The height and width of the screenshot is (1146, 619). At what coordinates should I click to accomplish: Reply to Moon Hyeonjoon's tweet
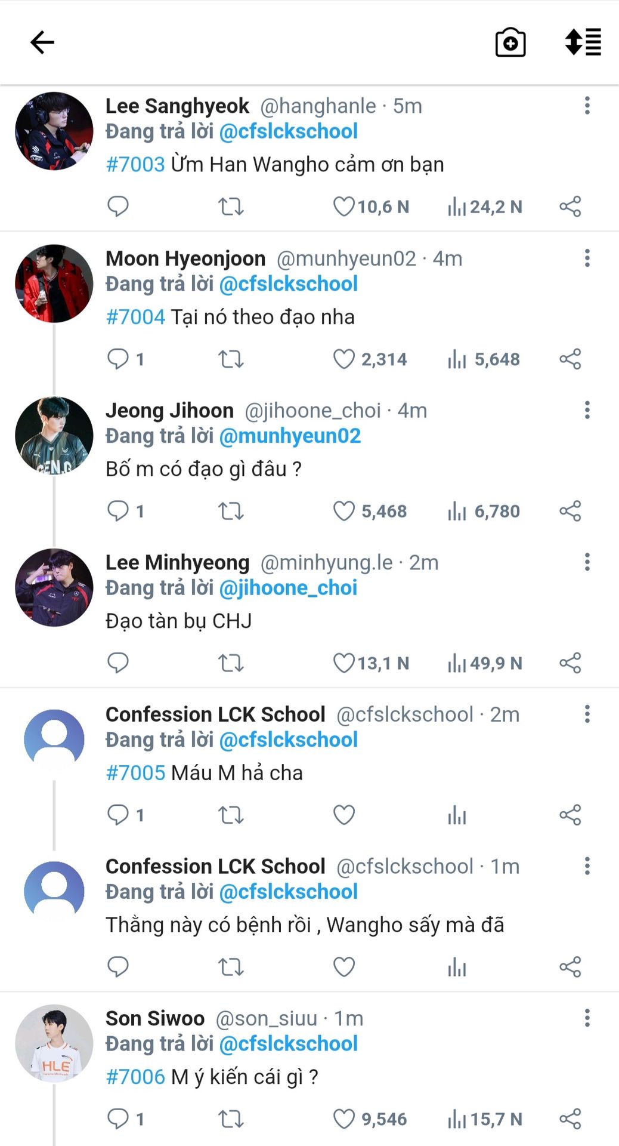118,359
